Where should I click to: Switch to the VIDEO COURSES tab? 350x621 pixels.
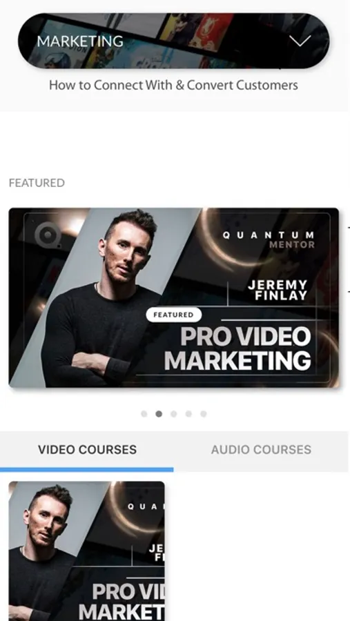click(x=87, y=450)
